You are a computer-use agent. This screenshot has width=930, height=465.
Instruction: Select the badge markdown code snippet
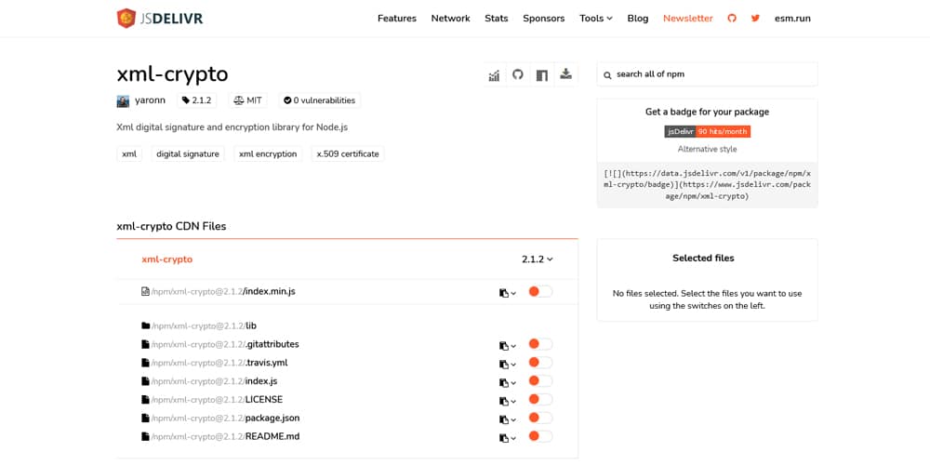708,184
